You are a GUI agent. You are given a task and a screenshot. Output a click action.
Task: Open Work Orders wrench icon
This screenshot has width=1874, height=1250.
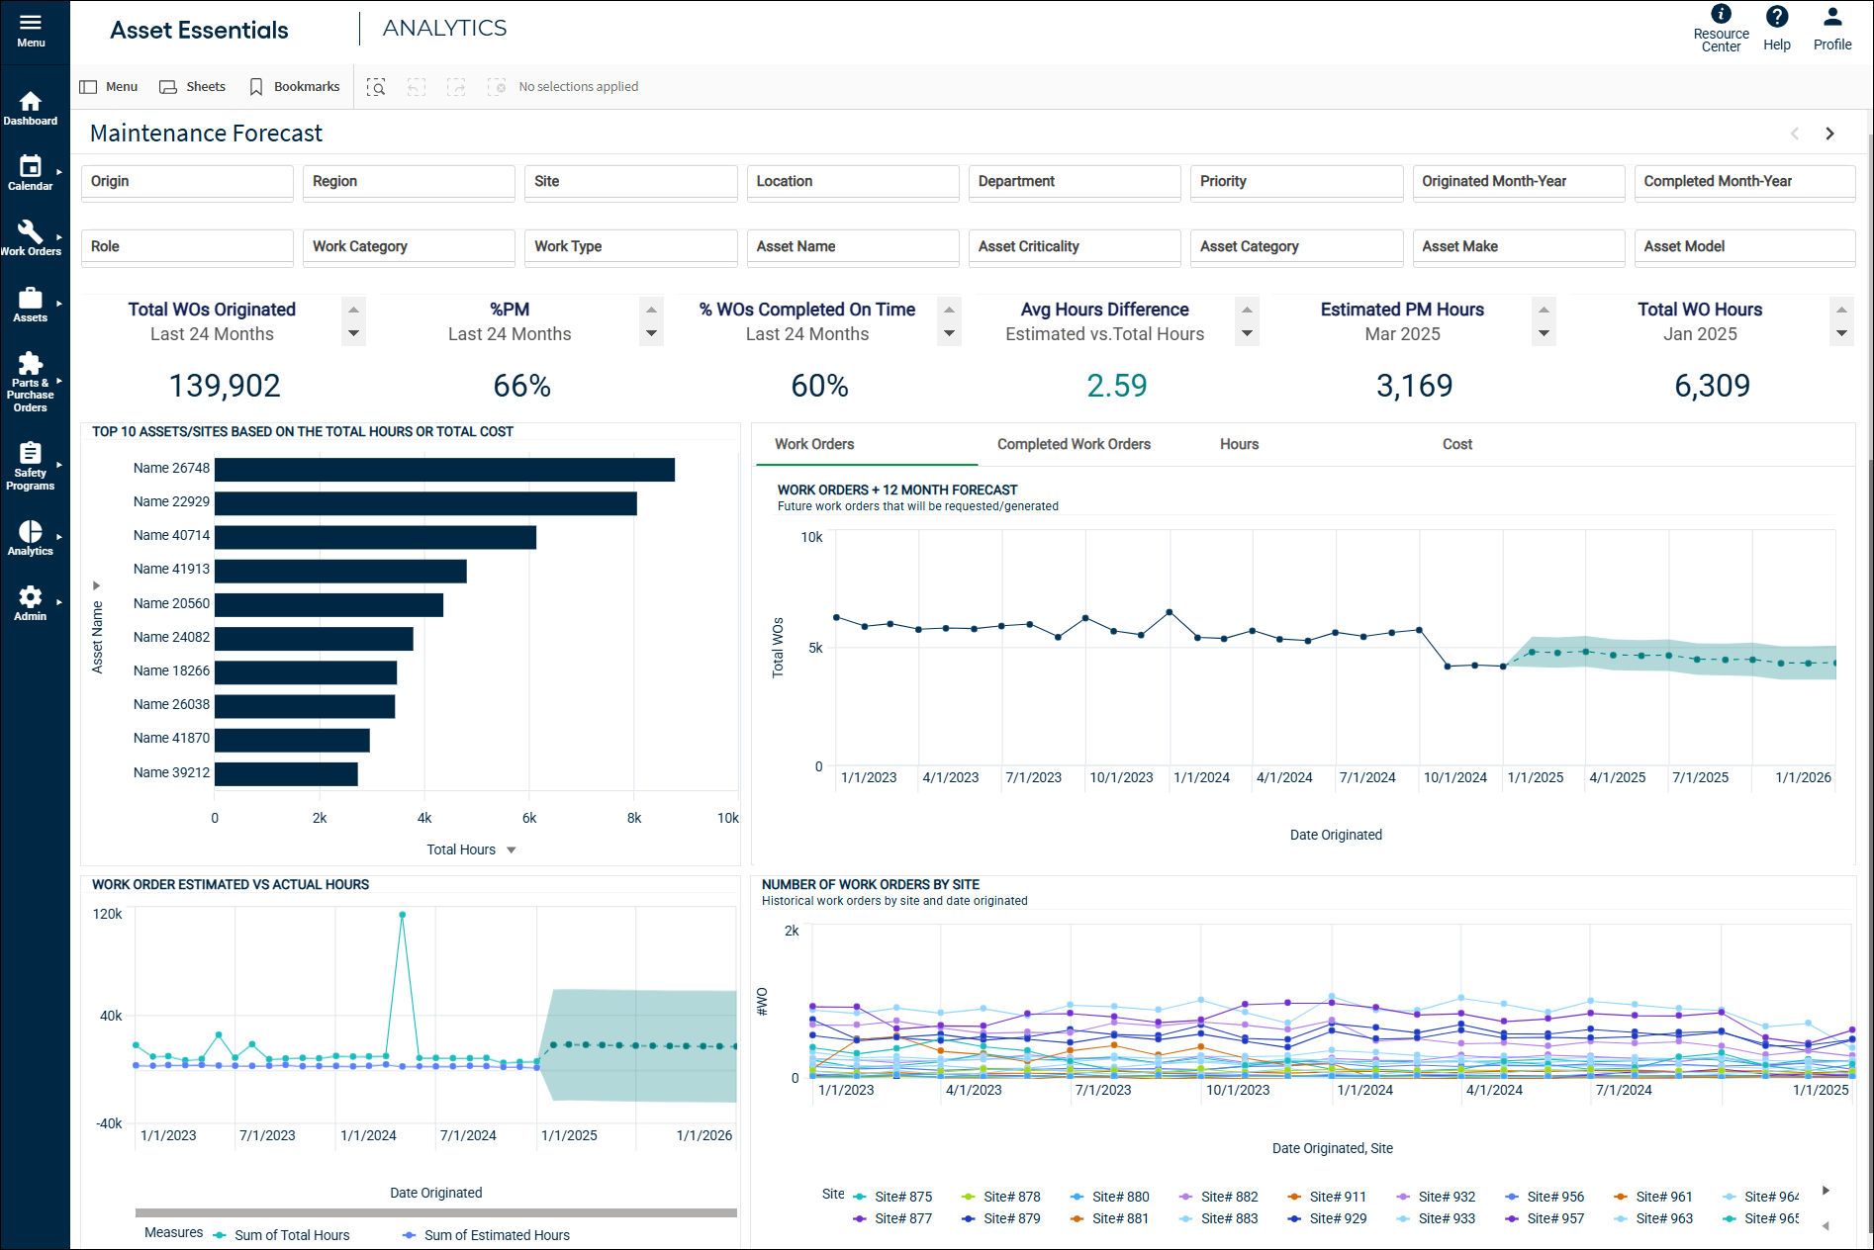point(31,238)
